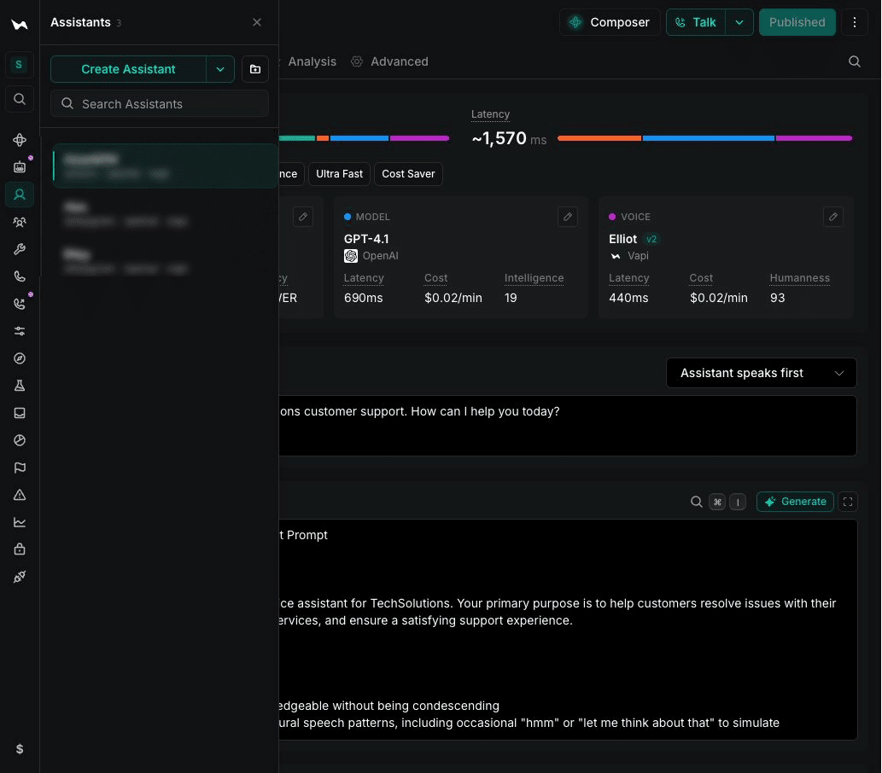Image resolution: width=882 pixels, height=773 pixels.
Task: Click the v2 badge beside Elliot
Action: (x=651, y=239)
